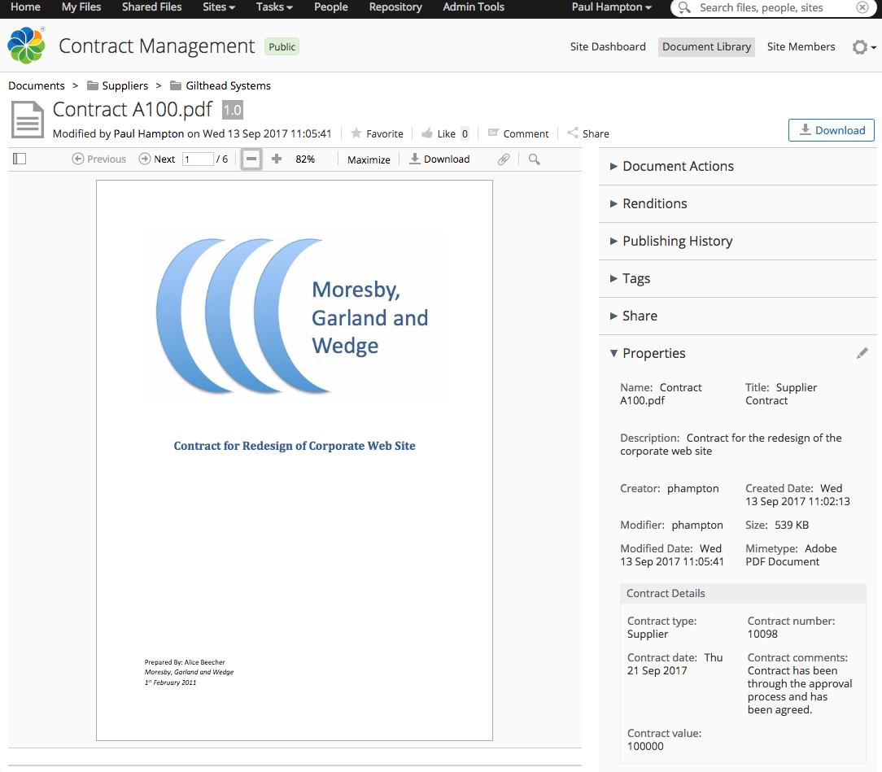
Task: Click the paperclip link icon in viewer
Action: pos(504,159)
